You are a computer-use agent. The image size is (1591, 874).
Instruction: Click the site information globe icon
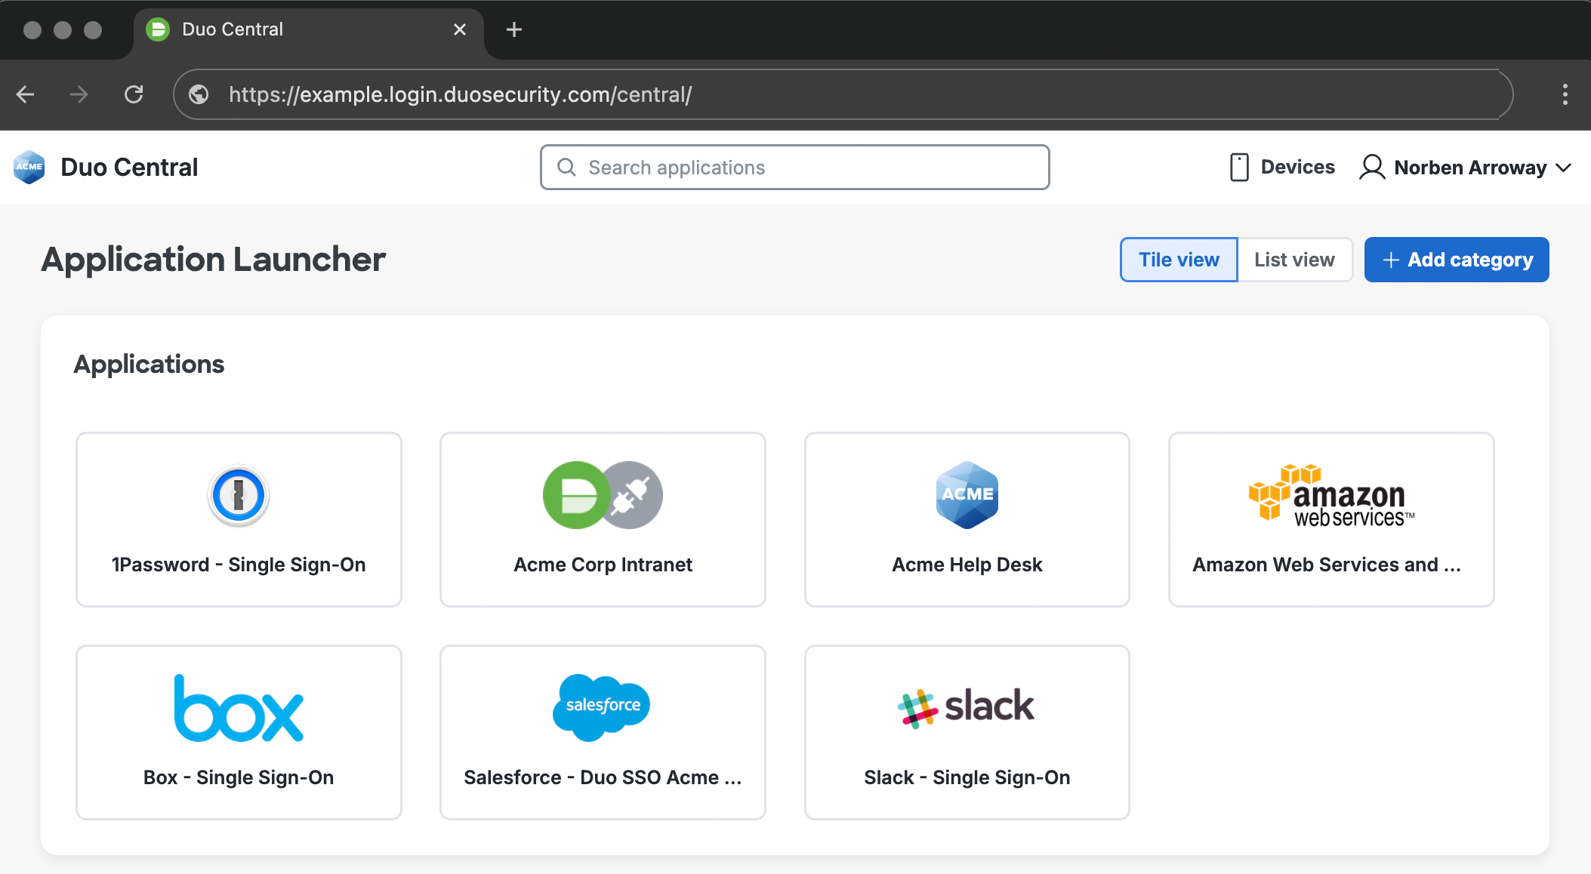pyautogui.click(x=198, y=94)
